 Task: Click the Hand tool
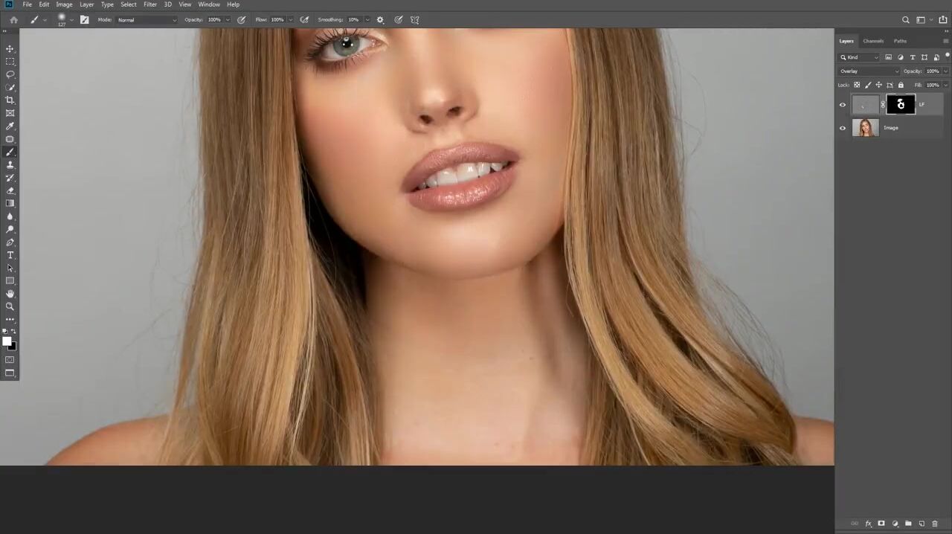pyautogui.click(x=10, y=294)
